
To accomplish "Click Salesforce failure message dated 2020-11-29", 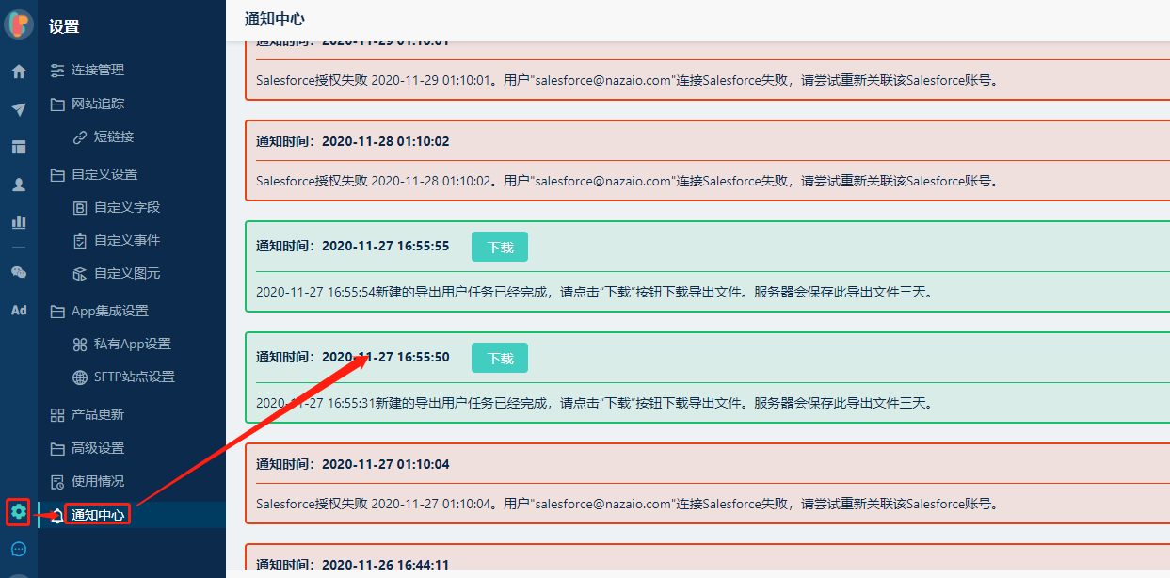I will (x=627, y=80).
